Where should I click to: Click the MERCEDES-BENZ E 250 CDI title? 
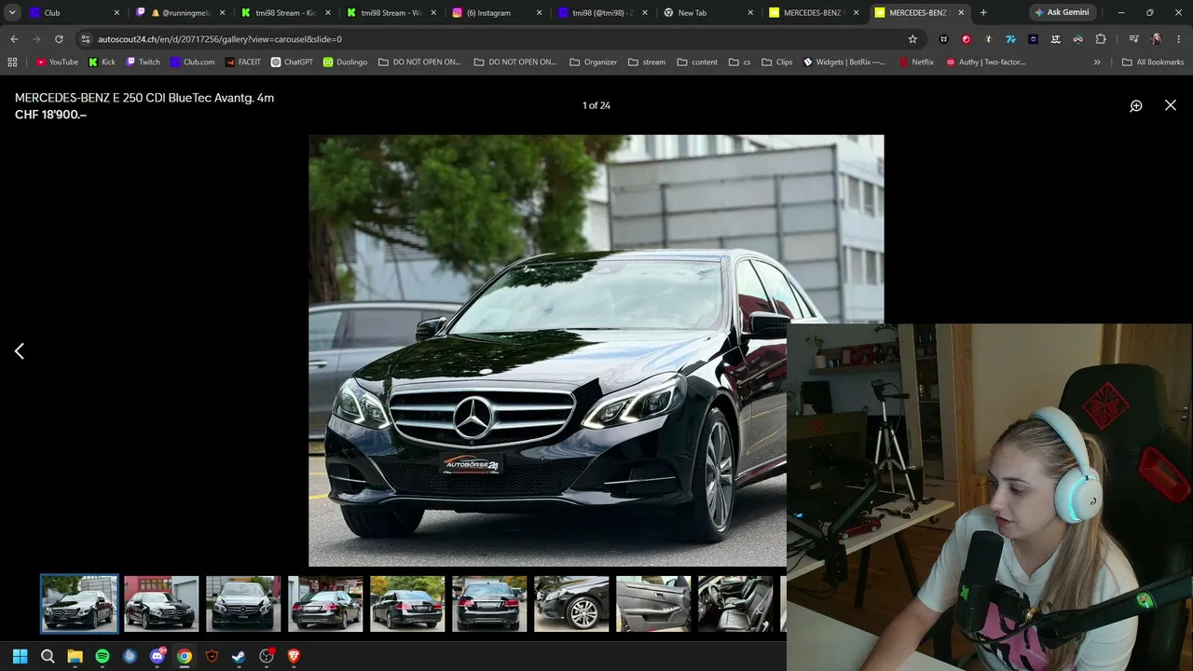tap(144, 98)
